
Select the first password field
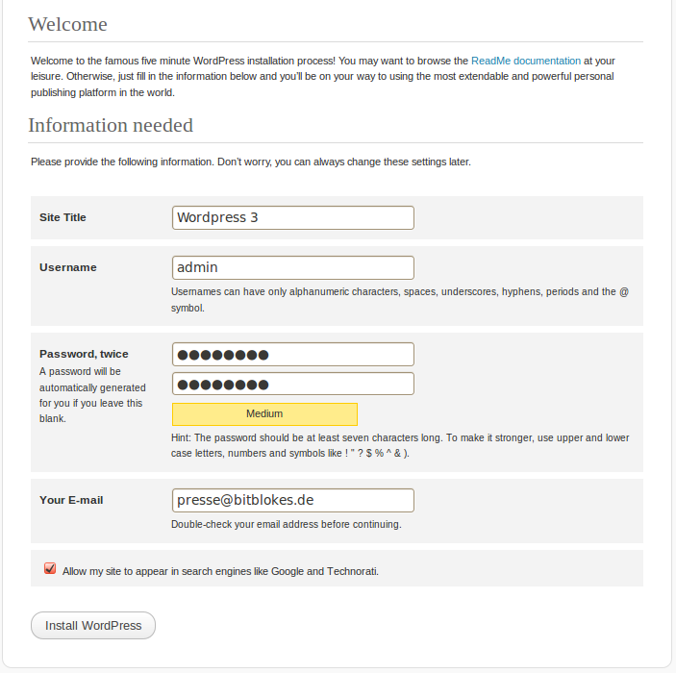coord(293,355)
